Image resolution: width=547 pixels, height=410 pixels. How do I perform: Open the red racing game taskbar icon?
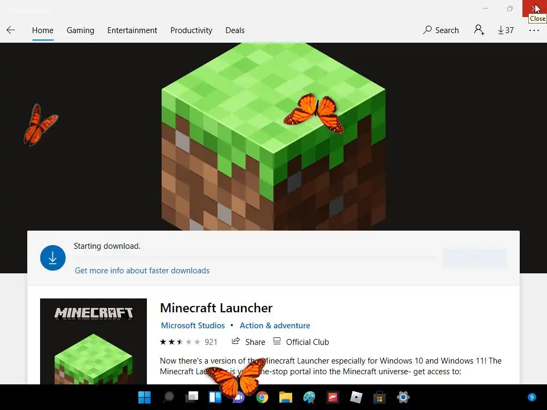(x=332, y=397)
